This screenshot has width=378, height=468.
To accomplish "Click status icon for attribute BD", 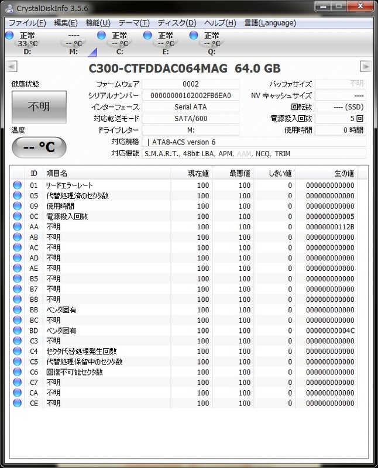I will coord(18,331).
